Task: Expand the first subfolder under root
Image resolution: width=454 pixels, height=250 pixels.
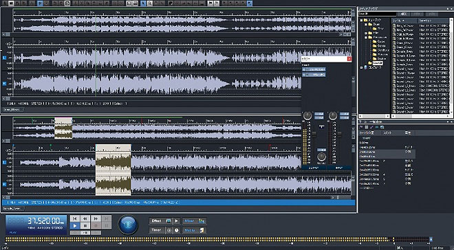Action: point(366,25)
